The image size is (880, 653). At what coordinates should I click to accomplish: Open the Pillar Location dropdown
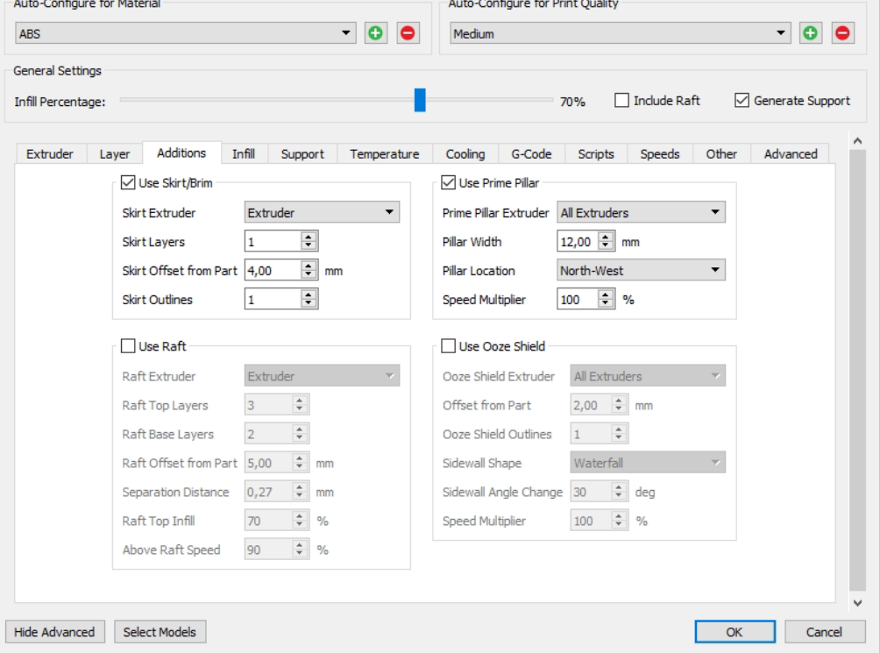[641, 270]
